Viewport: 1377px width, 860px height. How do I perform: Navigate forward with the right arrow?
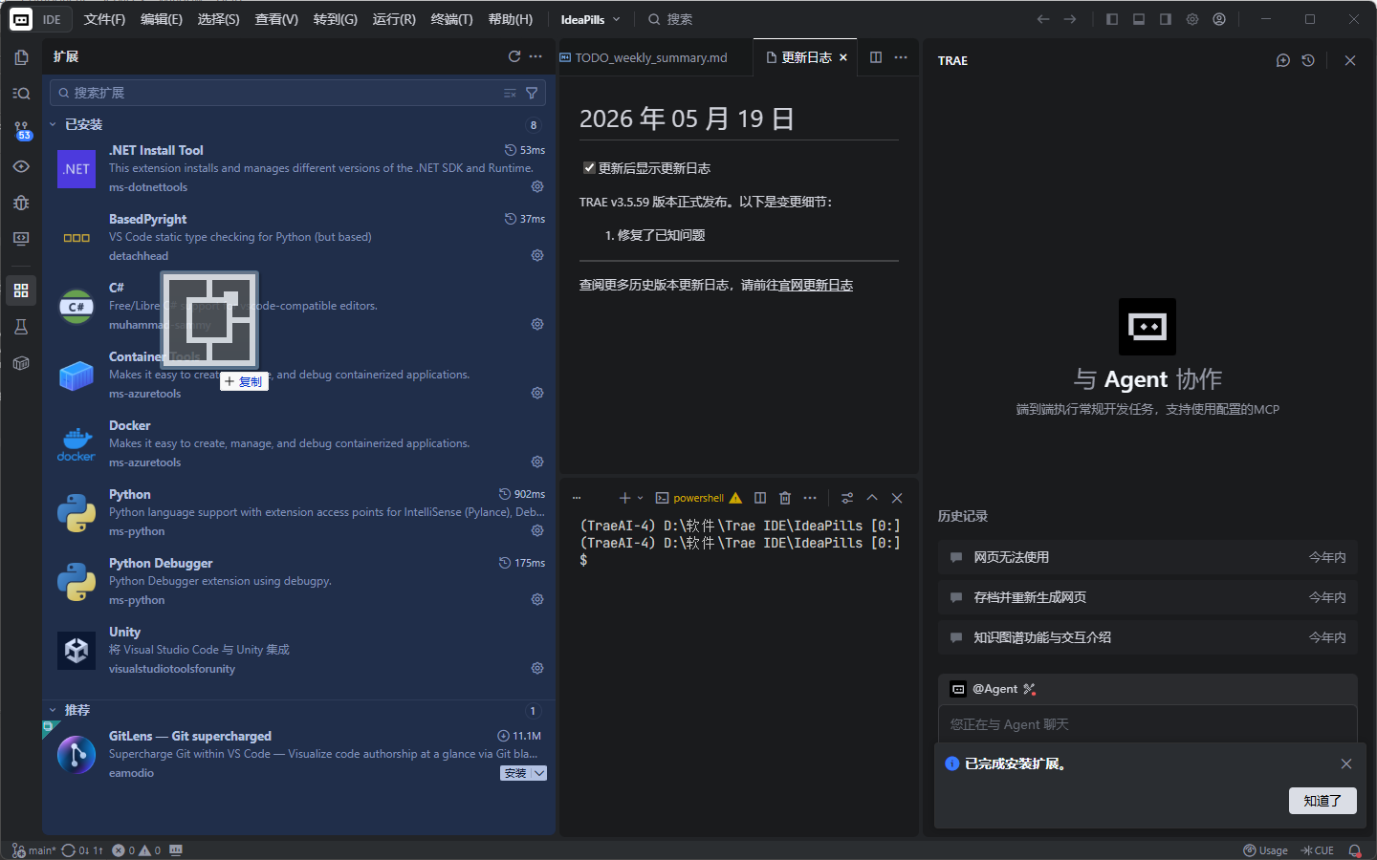click(x=1070, y=19)
